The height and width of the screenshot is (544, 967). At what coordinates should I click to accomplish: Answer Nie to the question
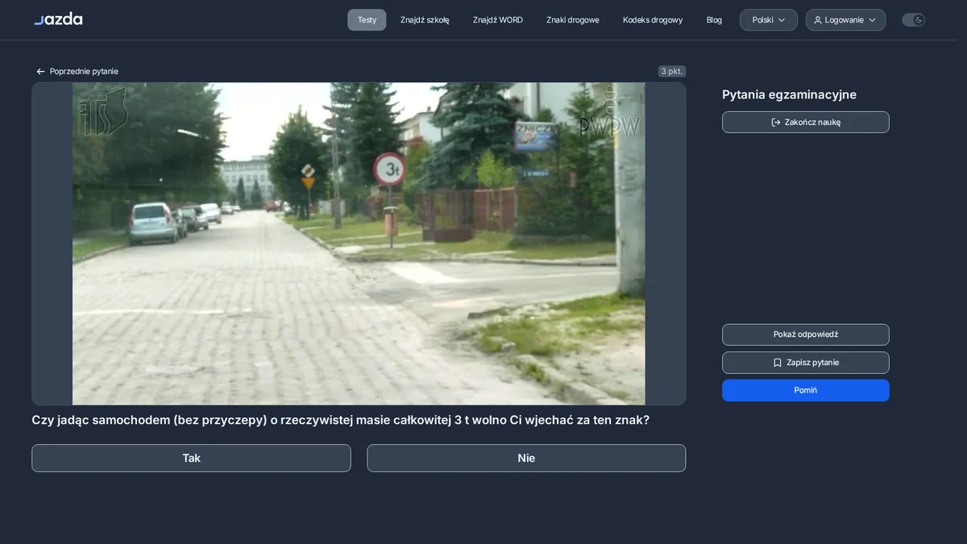(526, 458)
